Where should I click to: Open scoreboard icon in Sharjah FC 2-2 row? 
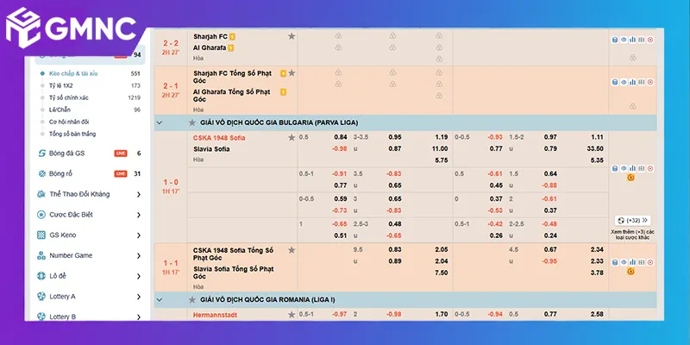641,40
